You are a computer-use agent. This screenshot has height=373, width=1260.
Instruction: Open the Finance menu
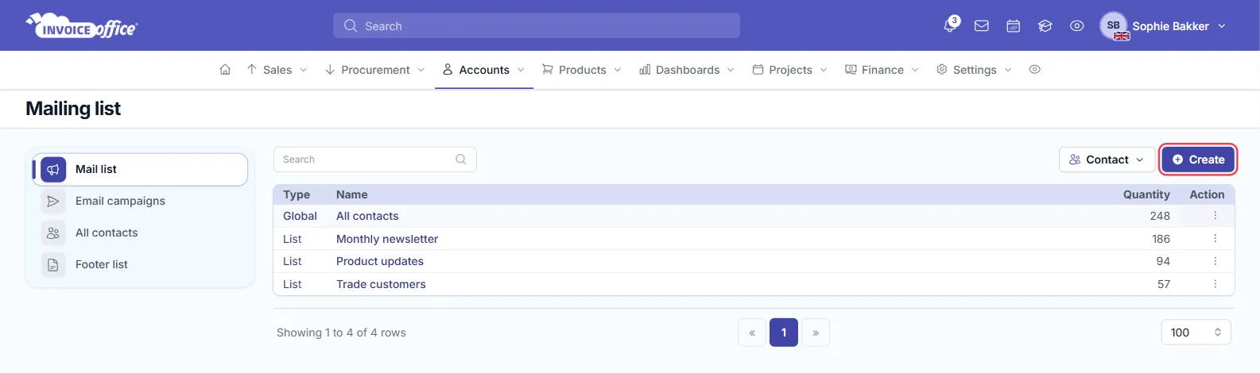882,70
